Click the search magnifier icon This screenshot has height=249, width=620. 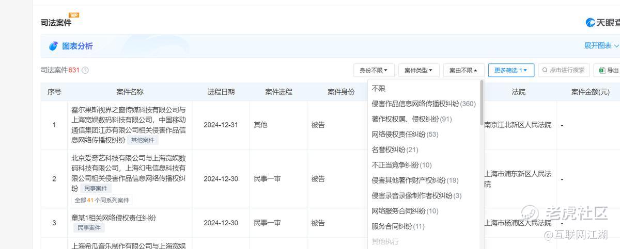545,70
